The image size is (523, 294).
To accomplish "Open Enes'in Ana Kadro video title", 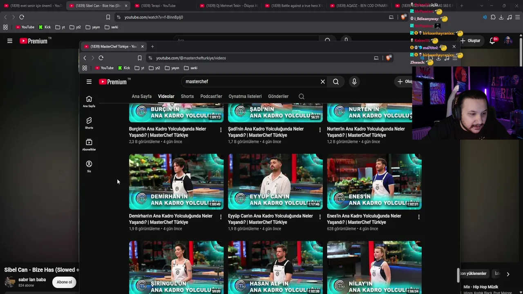I will 364,219.
